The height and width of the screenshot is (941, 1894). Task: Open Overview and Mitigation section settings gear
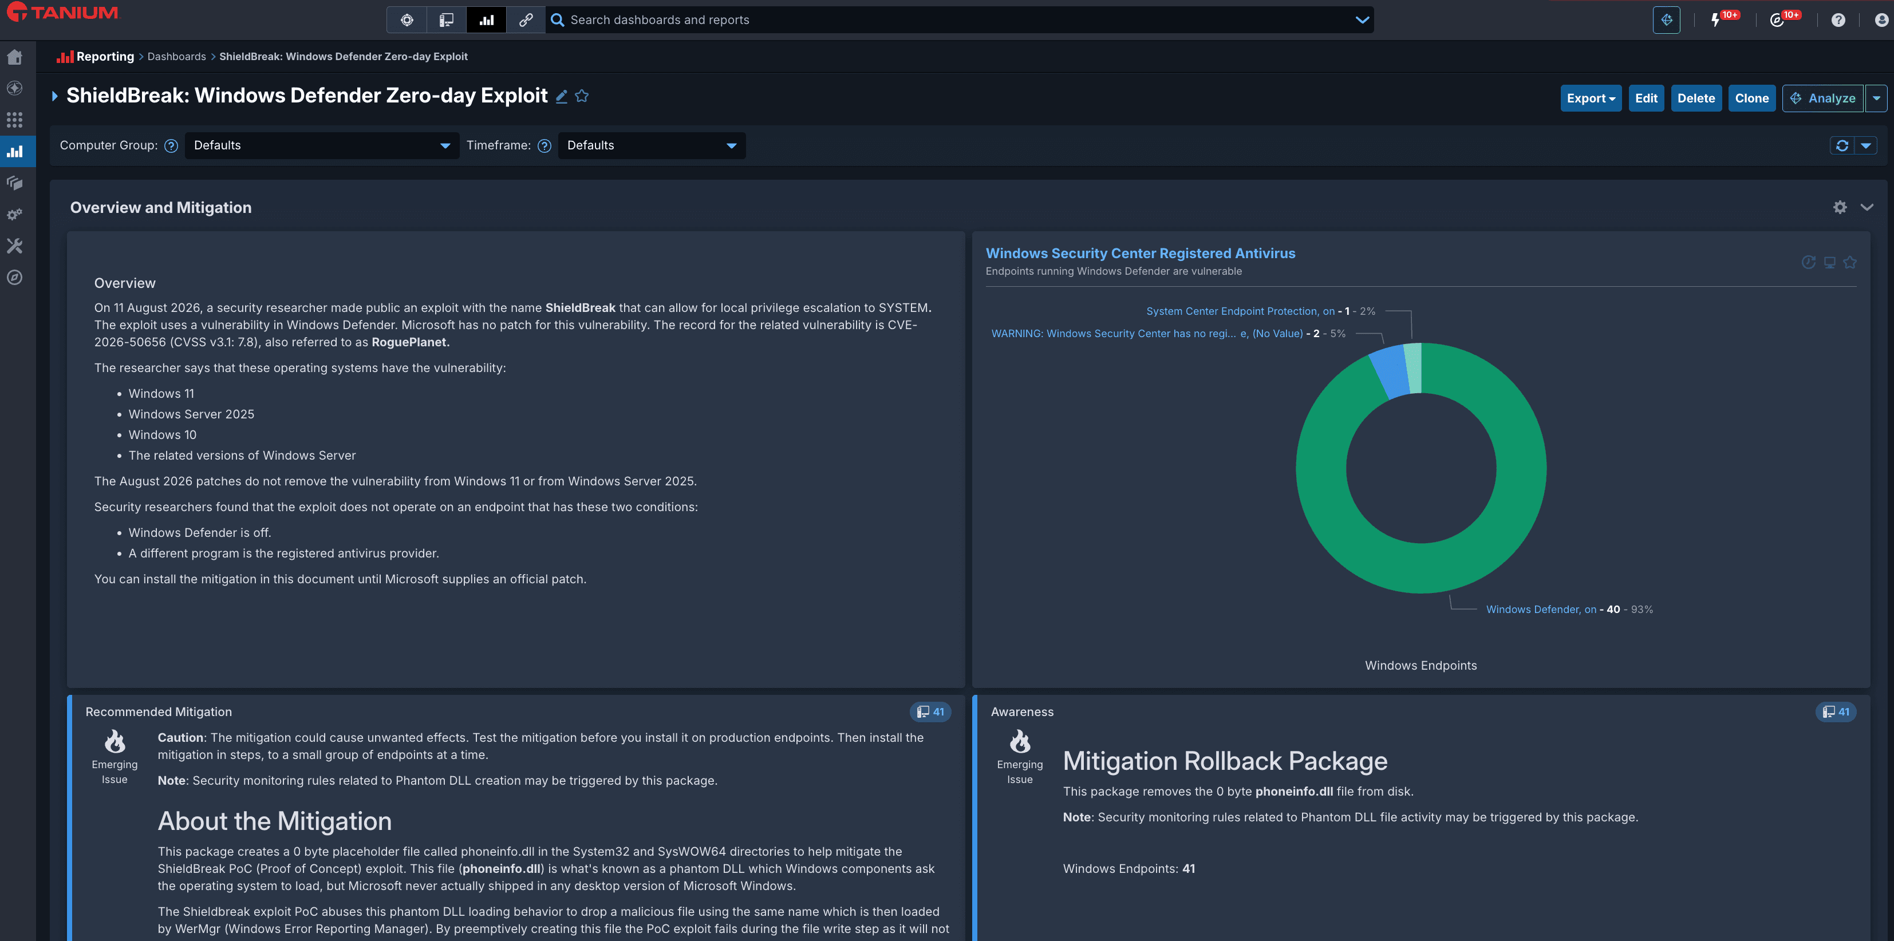click(1840, 207)
